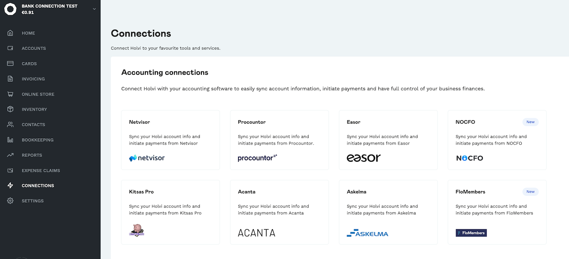
Task: Click the Bookkeeping bar chart icon
Action: pyautogui.click(x=10, y=140)
